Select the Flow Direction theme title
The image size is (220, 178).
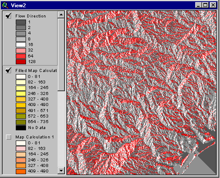[x=31, y=16]
